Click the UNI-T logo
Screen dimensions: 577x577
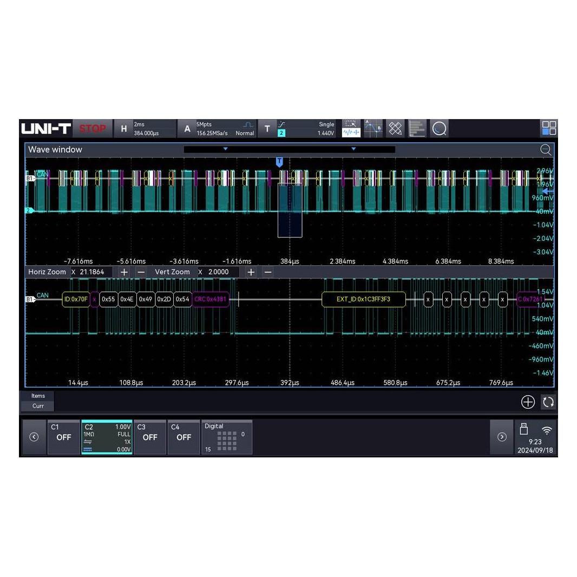[x=46, y=128]
